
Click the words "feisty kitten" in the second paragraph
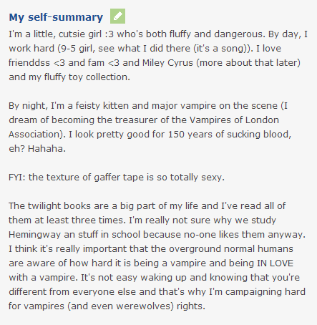[x=102, y=106]
